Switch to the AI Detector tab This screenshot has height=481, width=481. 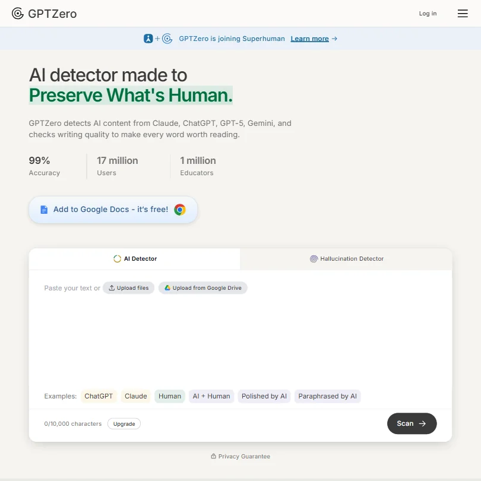point(134,259)
